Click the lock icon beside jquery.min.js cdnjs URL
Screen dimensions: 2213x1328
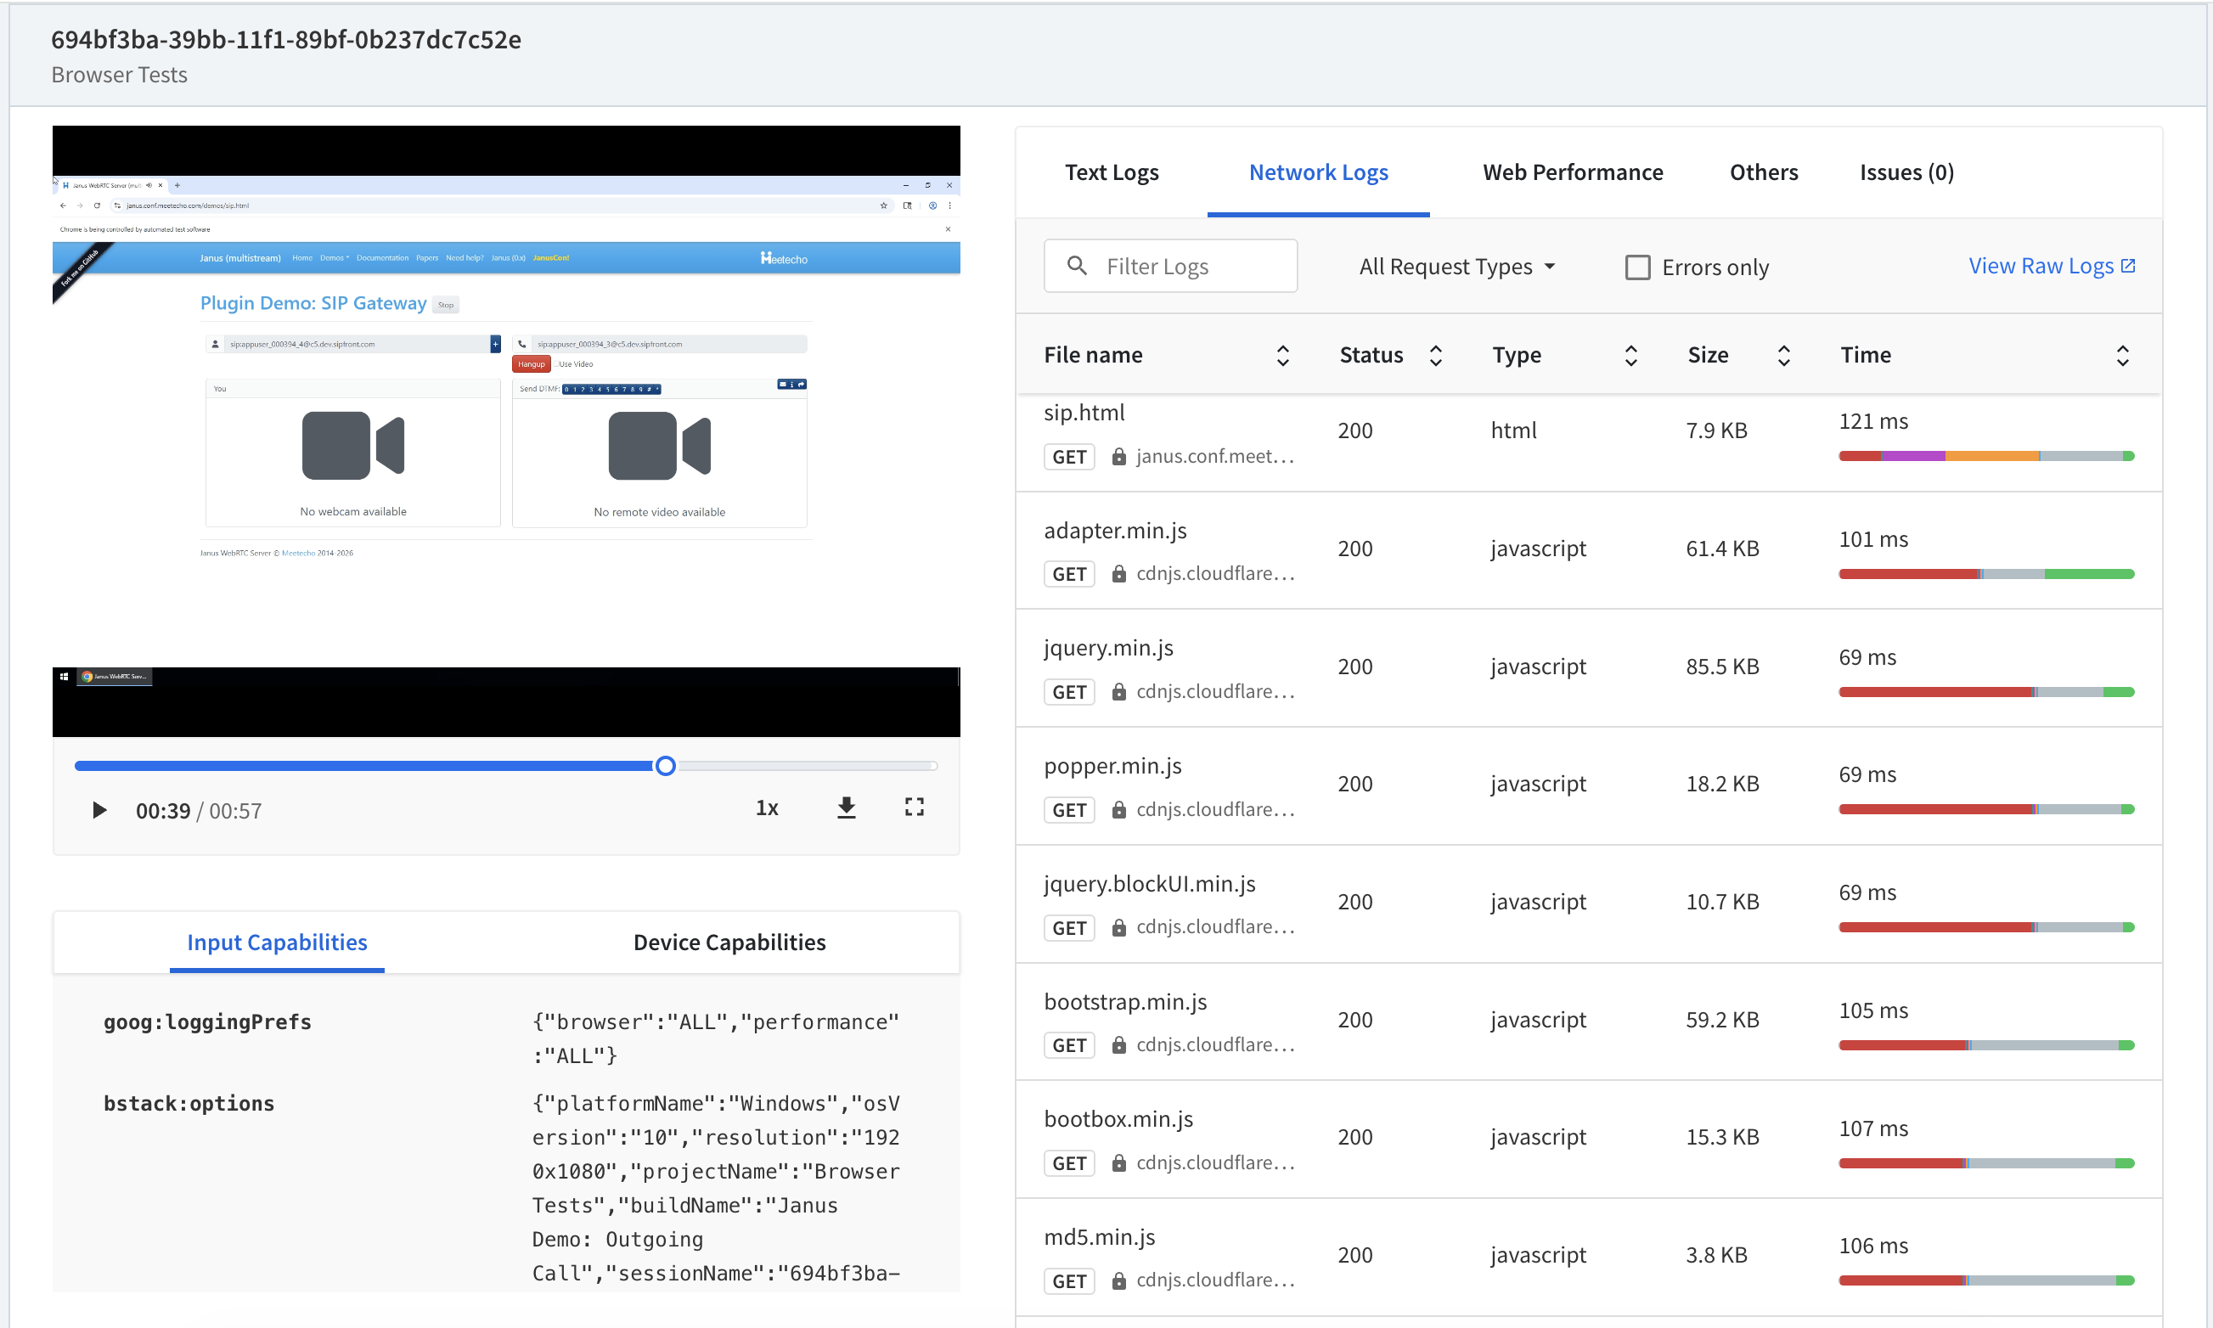tap(1118, 691)
